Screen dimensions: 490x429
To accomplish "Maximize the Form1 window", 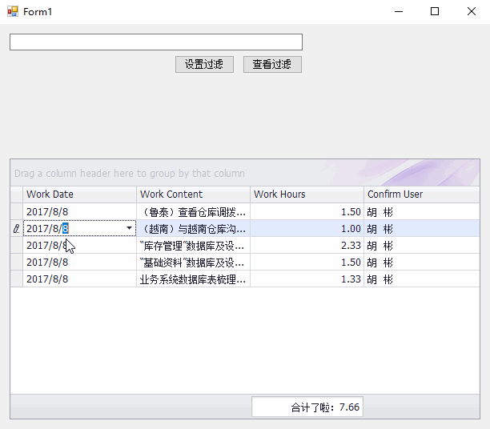I will click(x=435, y=11).
